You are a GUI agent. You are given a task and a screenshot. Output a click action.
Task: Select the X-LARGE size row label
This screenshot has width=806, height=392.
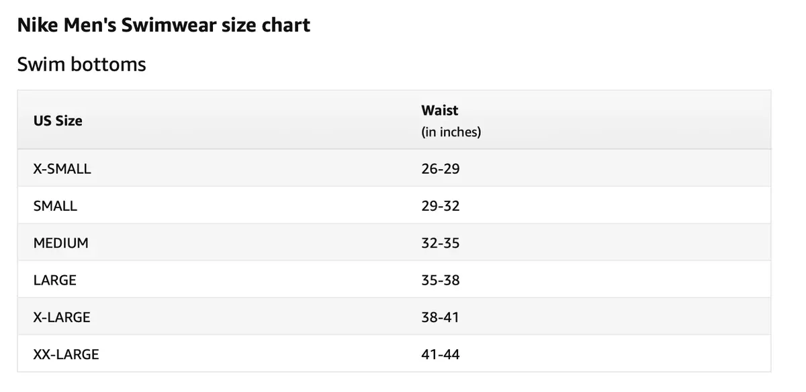(62, 317)
